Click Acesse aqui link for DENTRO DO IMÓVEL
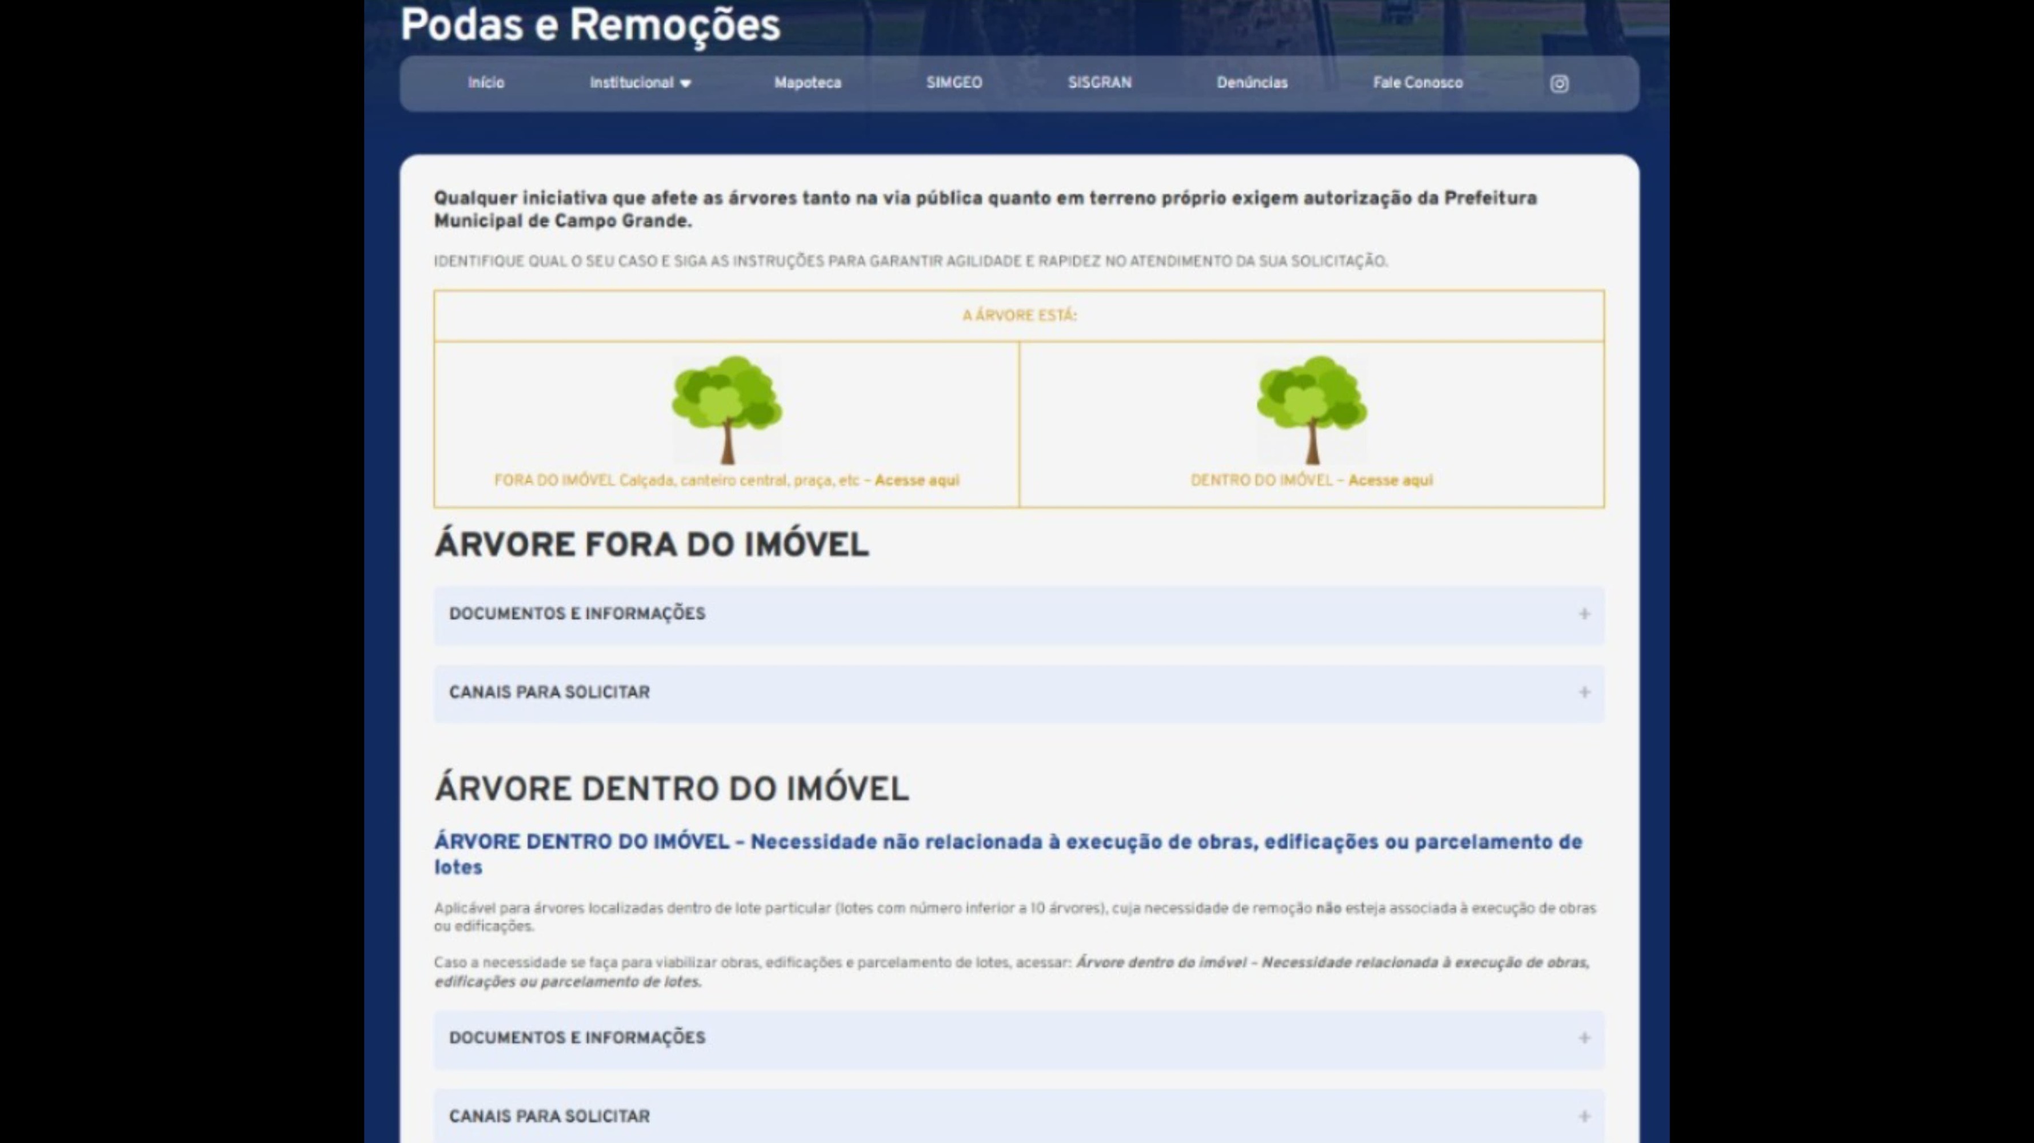The width and height of the screenshot is (2034, 1143). pyautogui.click(x=1390, y=480)
